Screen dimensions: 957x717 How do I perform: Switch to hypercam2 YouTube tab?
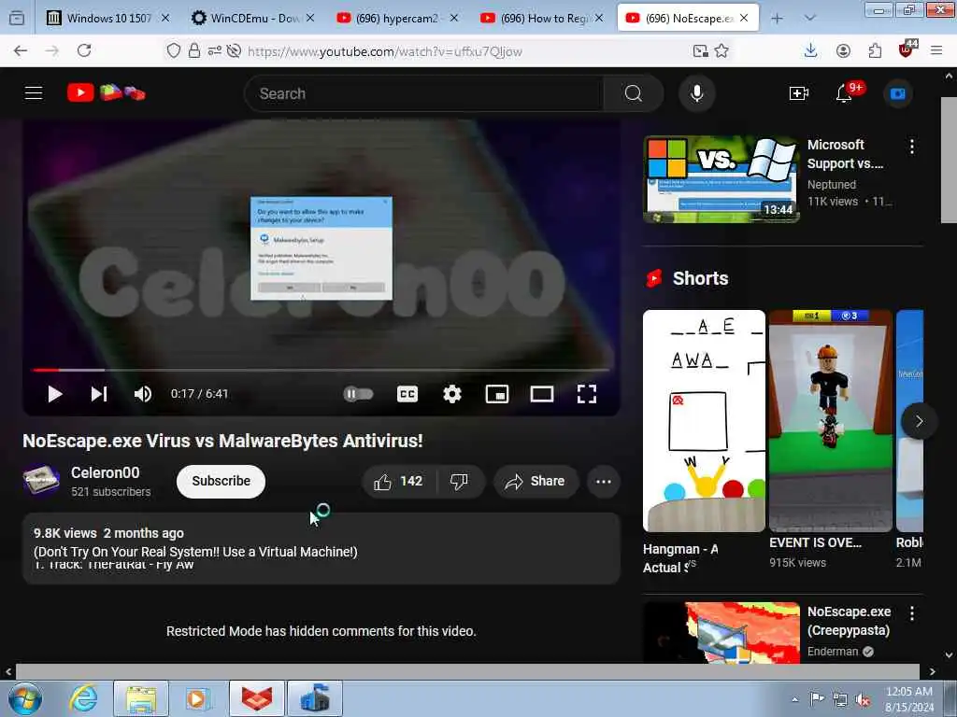click(397, 19)
